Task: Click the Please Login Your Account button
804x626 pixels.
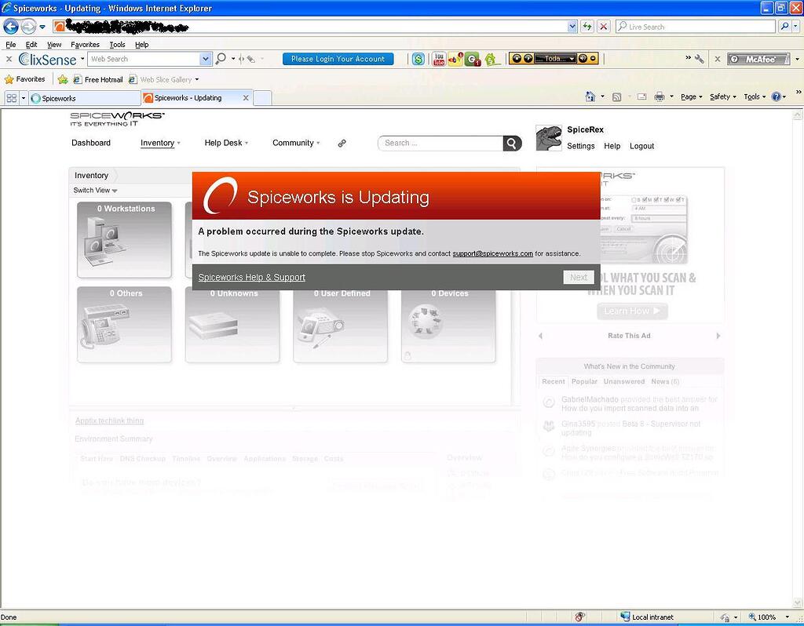Action: click(338, 59)
